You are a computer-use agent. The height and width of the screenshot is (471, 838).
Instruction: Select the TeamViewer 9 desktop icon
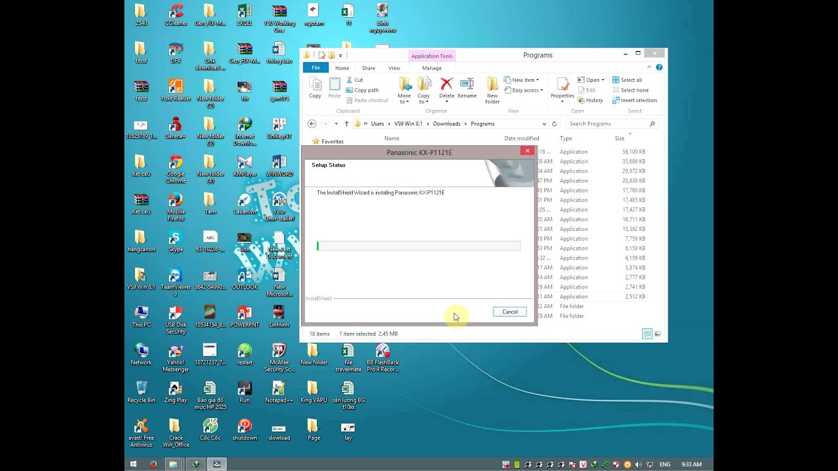tap(175, 282)
